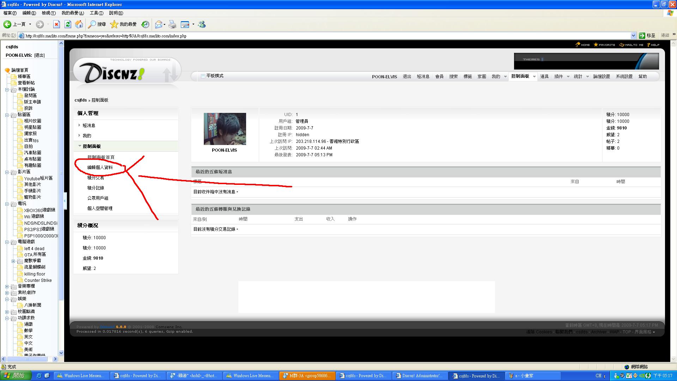This screenshot has width=677, height=381.
Task: Click FAVORITE star in forum header
Action: click(604, 45)
